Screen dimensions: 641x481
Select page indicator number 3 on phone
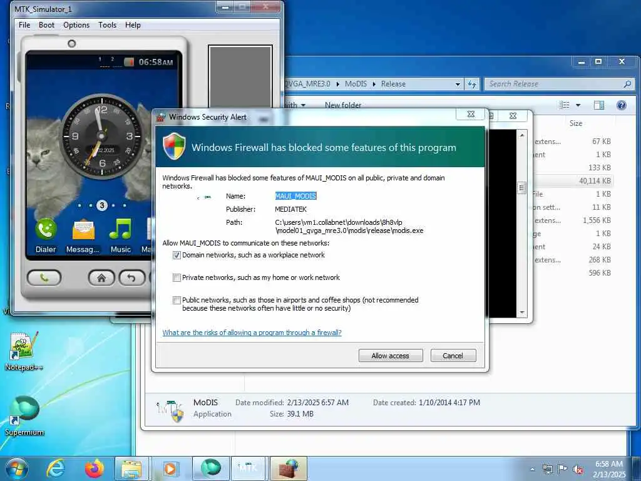tap(102, 205)
